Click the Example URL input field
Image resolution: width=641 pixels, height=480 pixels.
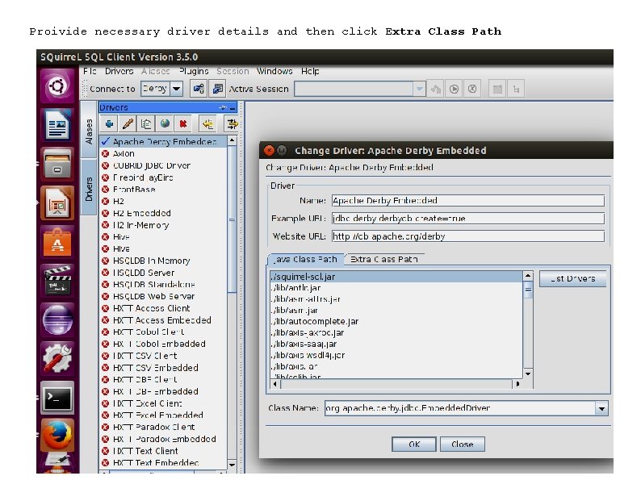467,219
